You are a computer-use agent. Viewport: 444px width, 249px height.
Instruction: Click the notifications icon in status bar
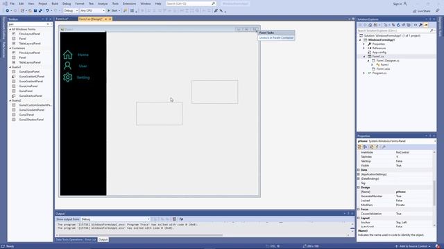tap(438, 246)
